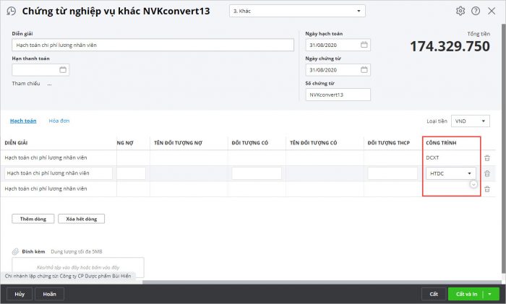Click third row Hạch toán chi phí description

46,188
